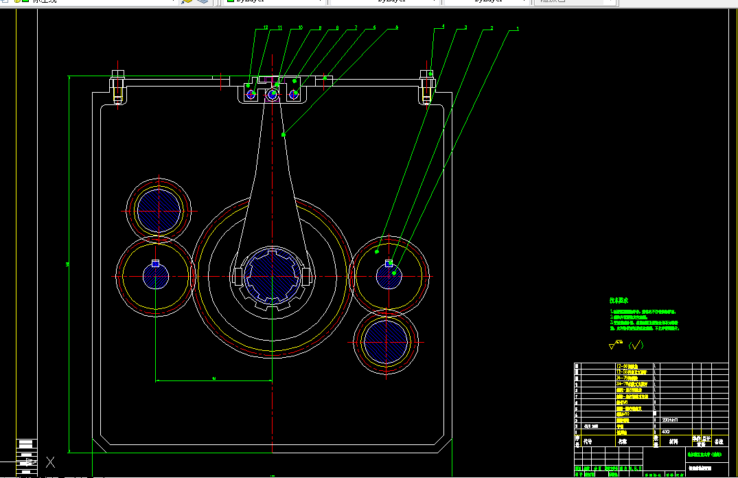The width and height of the screenshot is (738, 478).
Task: Click part balloon number 1
Action: point(518,29)
